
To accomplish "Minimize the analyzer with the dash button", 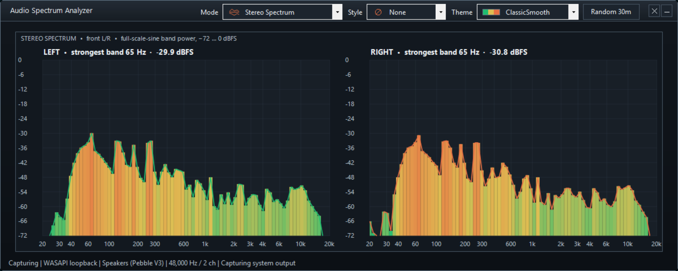I will pyautogui.click(x=667, y=11).
